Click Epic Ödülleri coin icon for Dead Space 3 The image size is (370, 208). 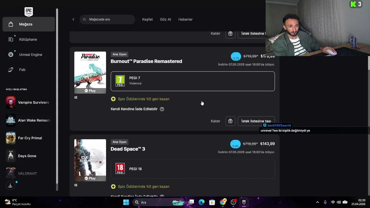click(113, 187)
